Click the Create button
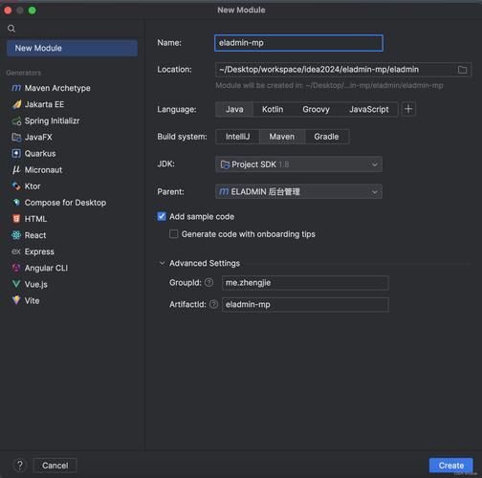The height and width of the screenshot is (478, 482). tap(451, 466)
